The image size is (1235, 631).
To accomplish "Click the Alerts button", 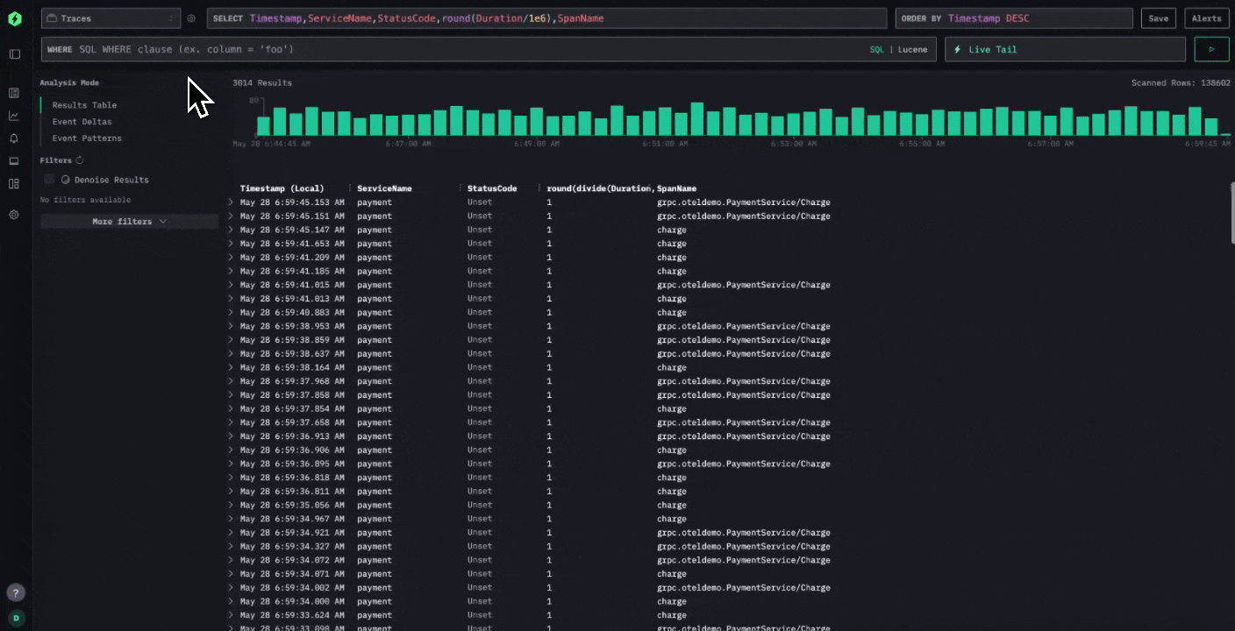I will (x=1206, y=18).
